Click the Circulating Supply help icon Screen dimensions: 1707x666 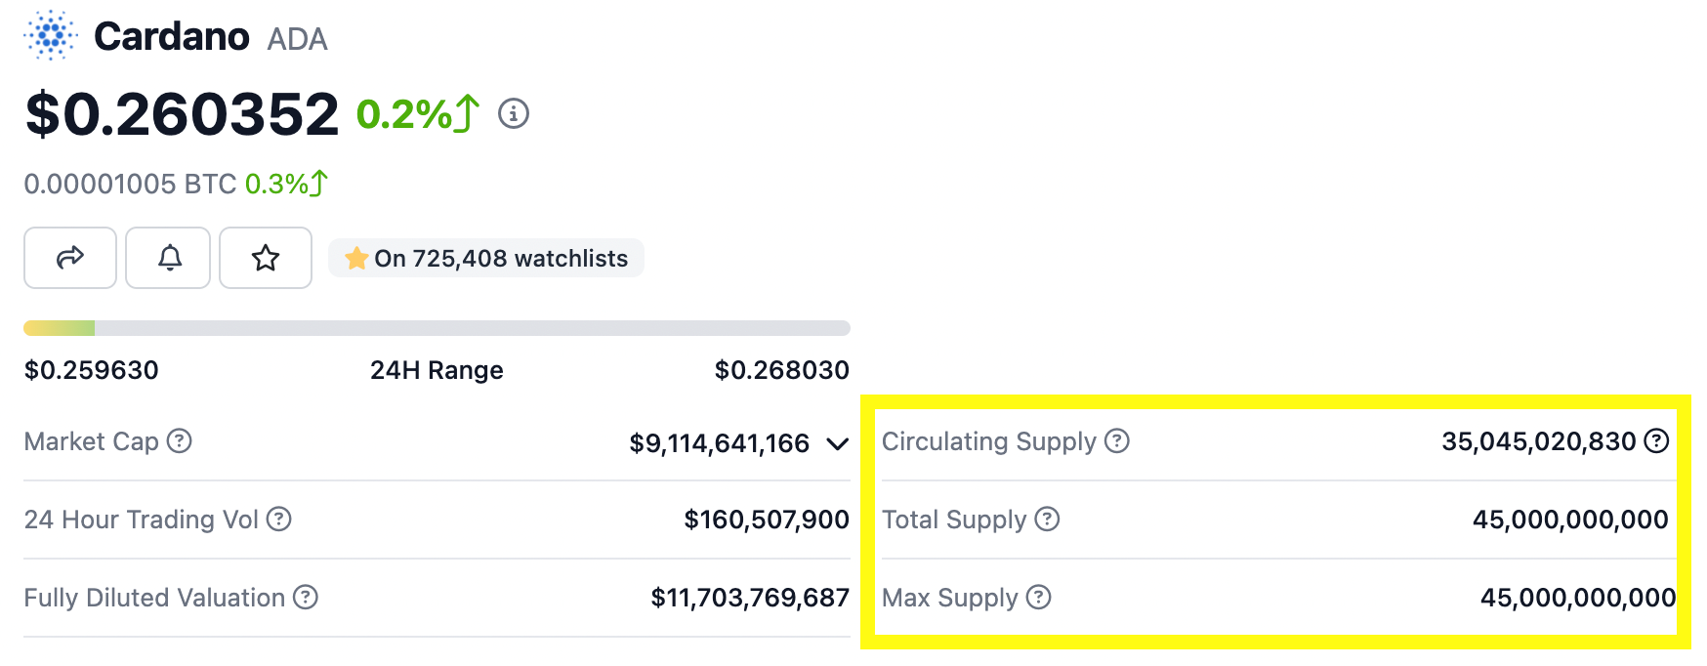point(1117,441)
